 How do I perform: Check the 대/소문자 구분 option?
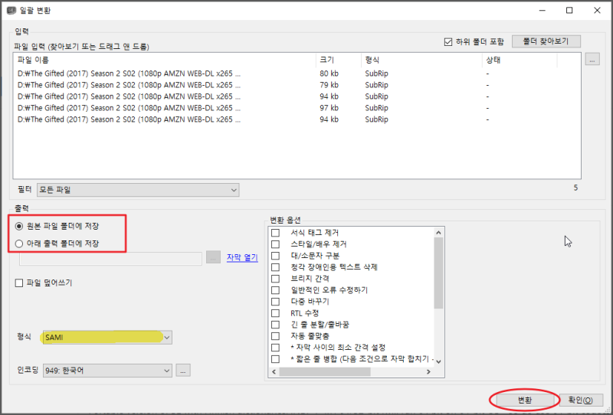pos(275,256)
